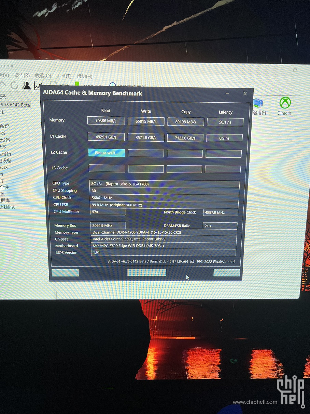Click the BIOS Version value 1.91
Screen dimensions: 310x414
click(x=164, y=253)
